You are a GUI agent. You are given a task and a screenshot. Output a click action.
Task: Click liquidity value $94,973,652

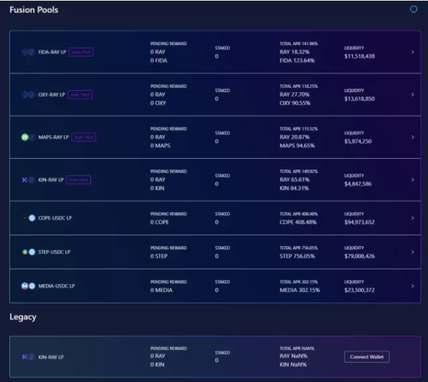tap(359, 222)
